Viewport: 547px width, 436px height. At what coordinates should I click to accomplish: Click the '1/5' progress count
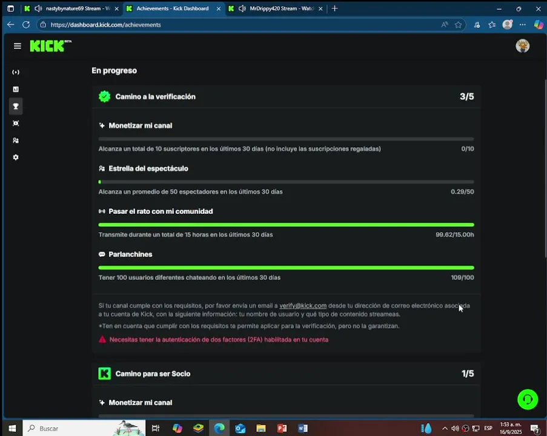coord(468,374)
